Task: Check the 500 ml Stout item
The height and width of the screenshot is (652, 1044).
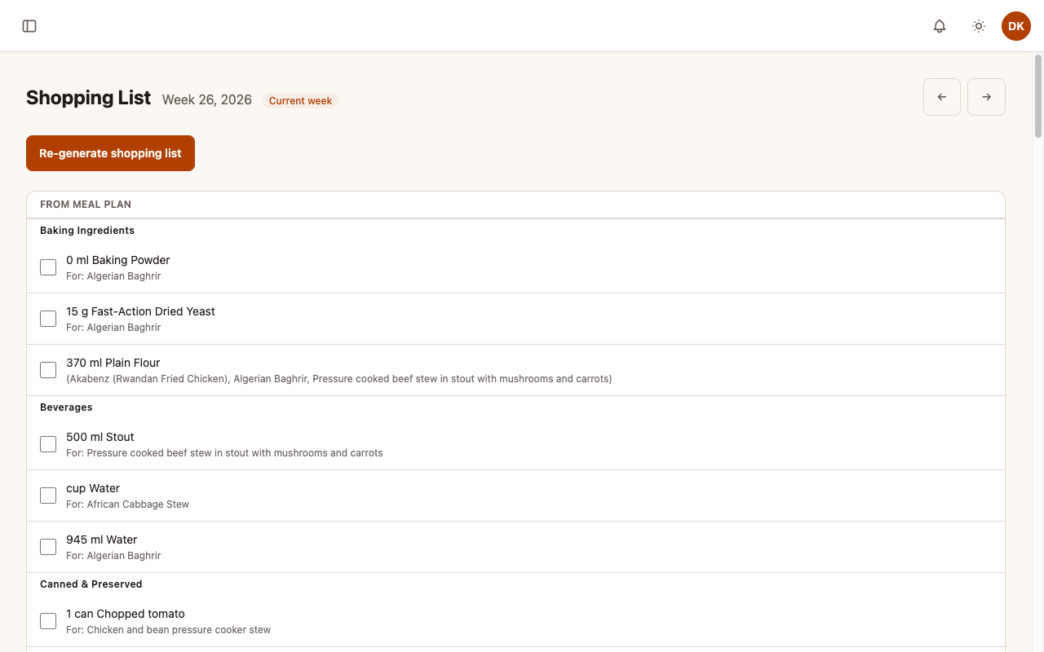Action: (x=48, y=444)
